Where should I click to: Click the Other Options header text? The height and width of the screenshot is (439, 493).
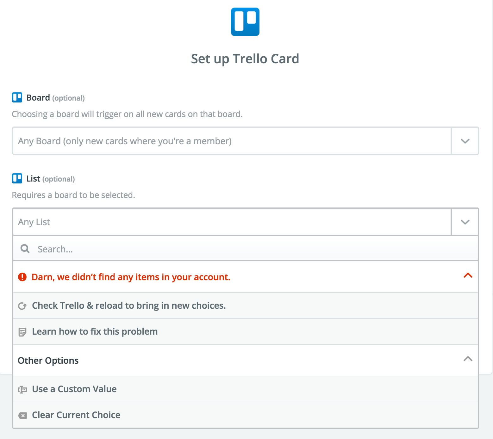point(48,361)
